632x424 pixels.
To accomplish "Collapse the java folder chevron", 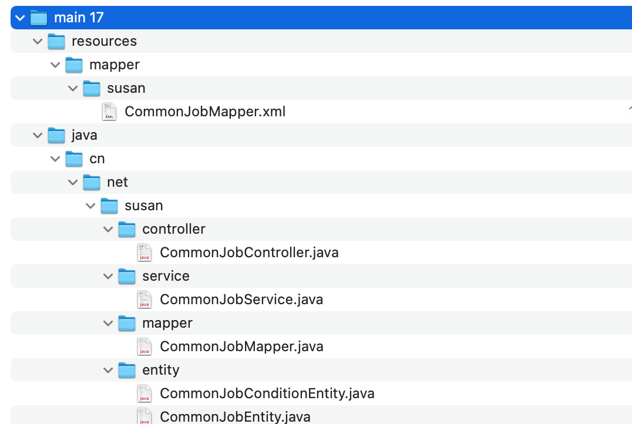I will click(38, 135).
